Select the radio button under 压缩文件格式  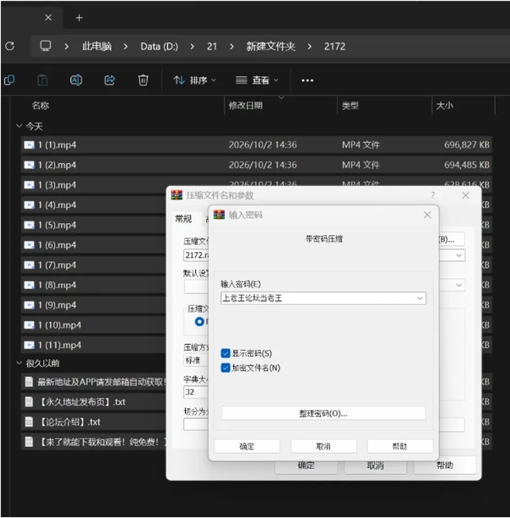(199, 321)
